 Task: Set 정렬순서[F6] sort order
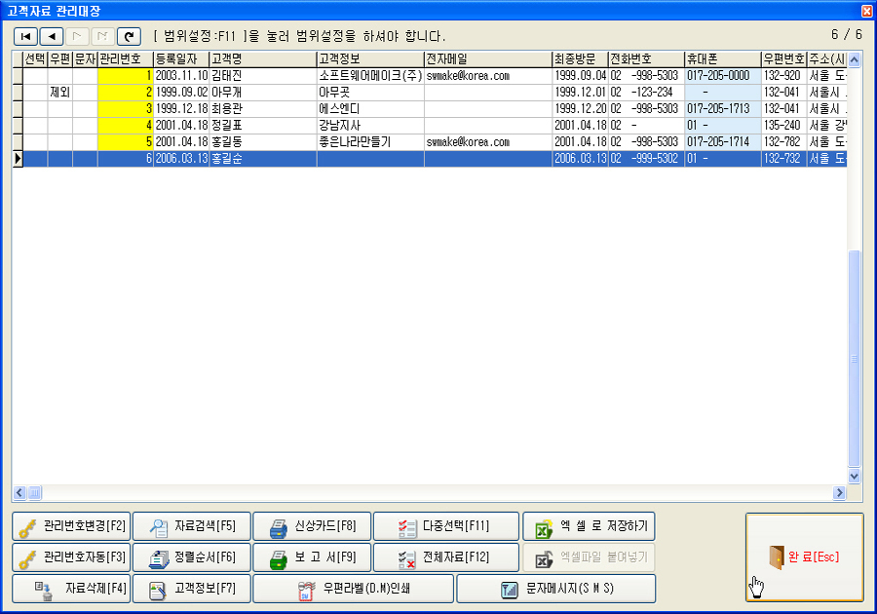click(x=192, y=557)
